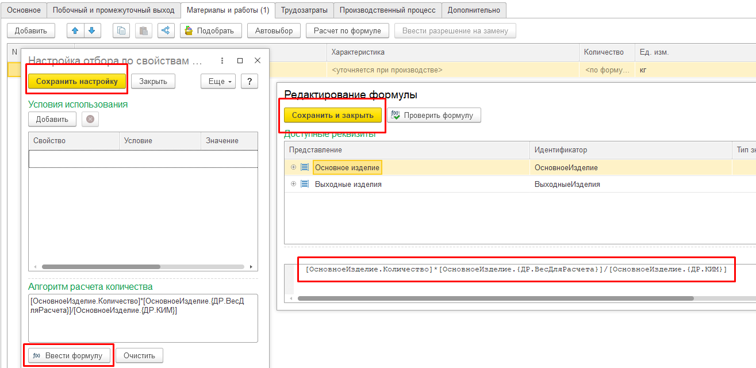This screenshot has width=756, height=368.
Task: Click the delete condition circle-x icon
Action: pos(90,119)
